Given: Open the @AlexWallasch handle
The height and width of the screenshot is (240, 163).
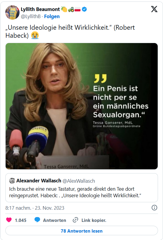Looking at the screenshot, I should (x=79, y=181).
